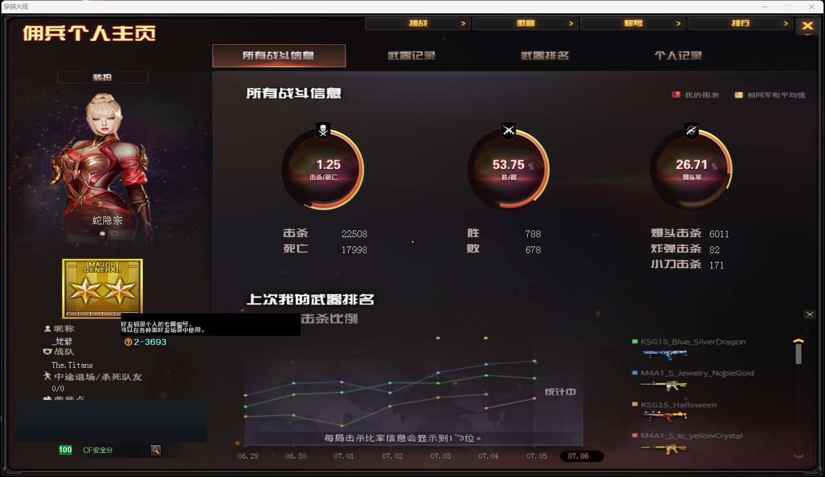The height and width of the screenshot is (477, 825).
Task: Click the 装扮 button above the character
Action: pyautogui.click(x=102, y=77)
